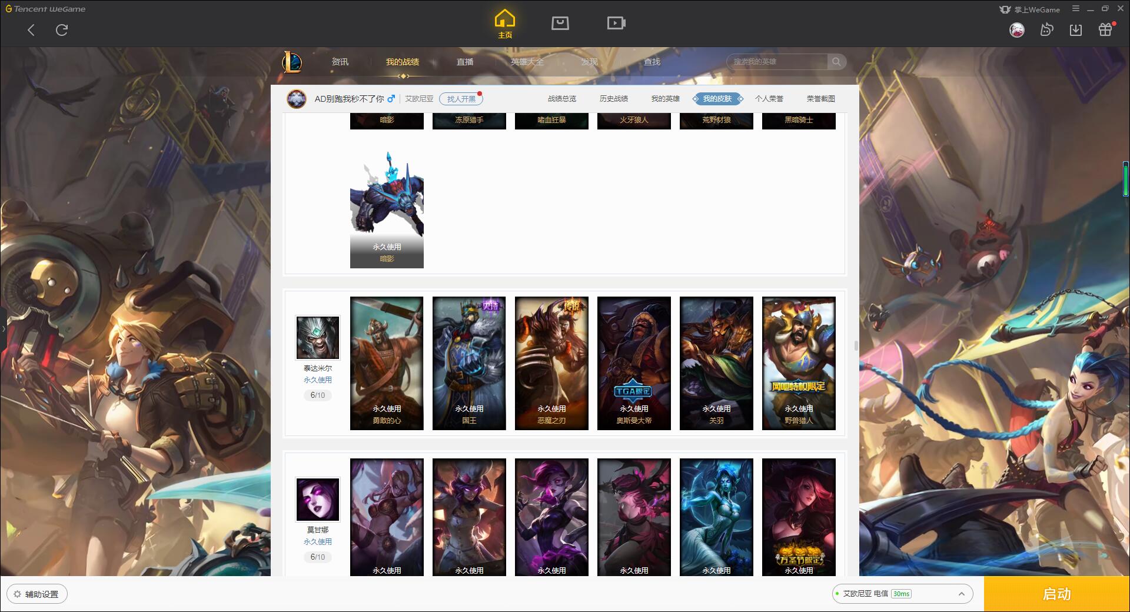
Task: Open the 主页 home tab
Action: coord(504,24)
